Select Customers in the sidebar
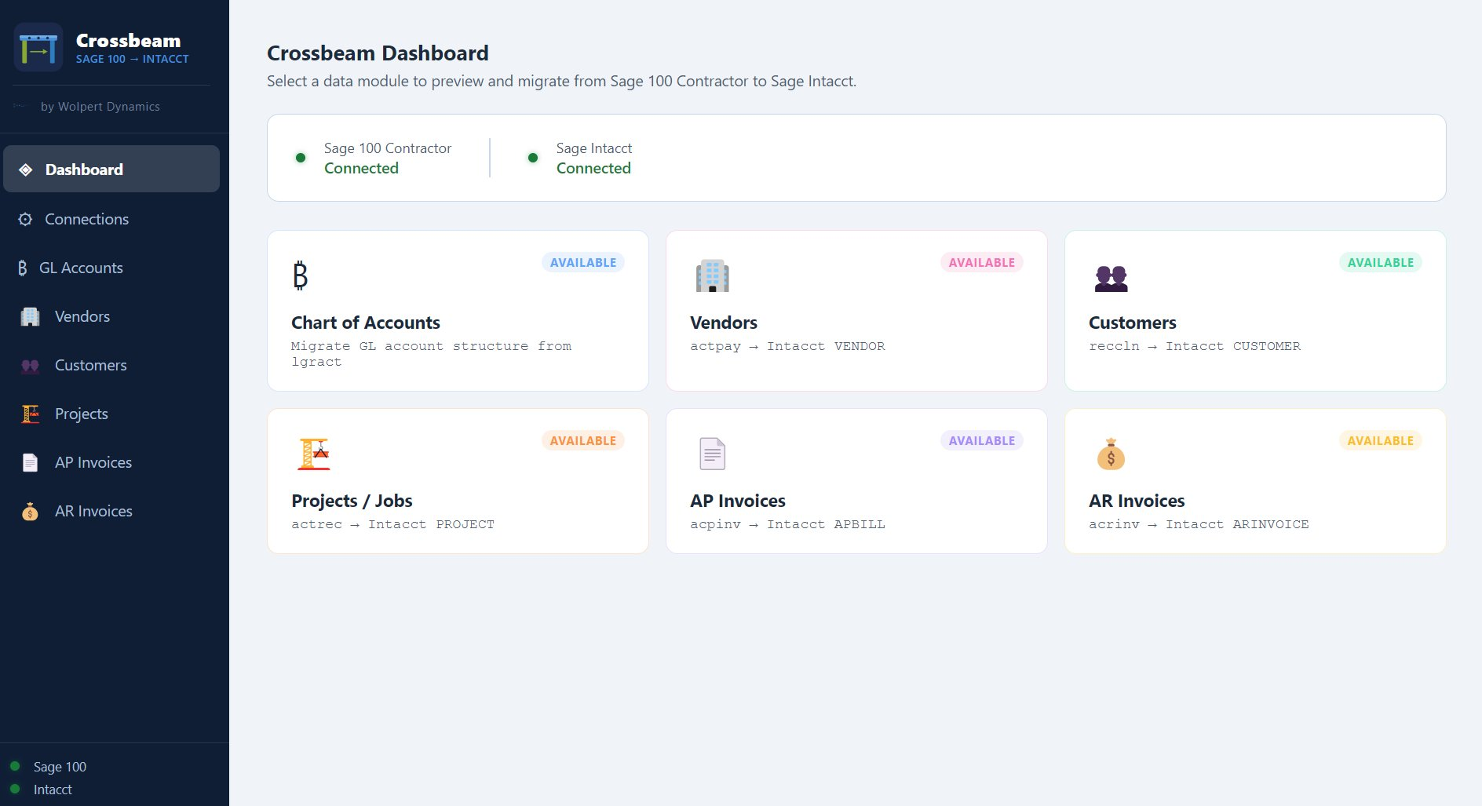Image resolution: width=1482 pixels, height=806 pixels. pos(111,365)
